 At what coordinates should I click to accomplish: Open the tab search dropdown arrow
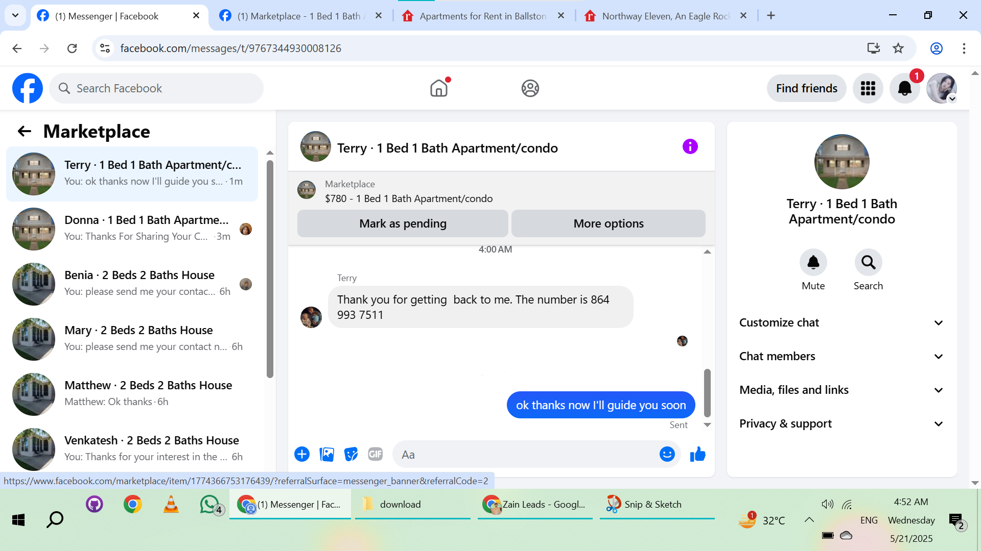15,16
